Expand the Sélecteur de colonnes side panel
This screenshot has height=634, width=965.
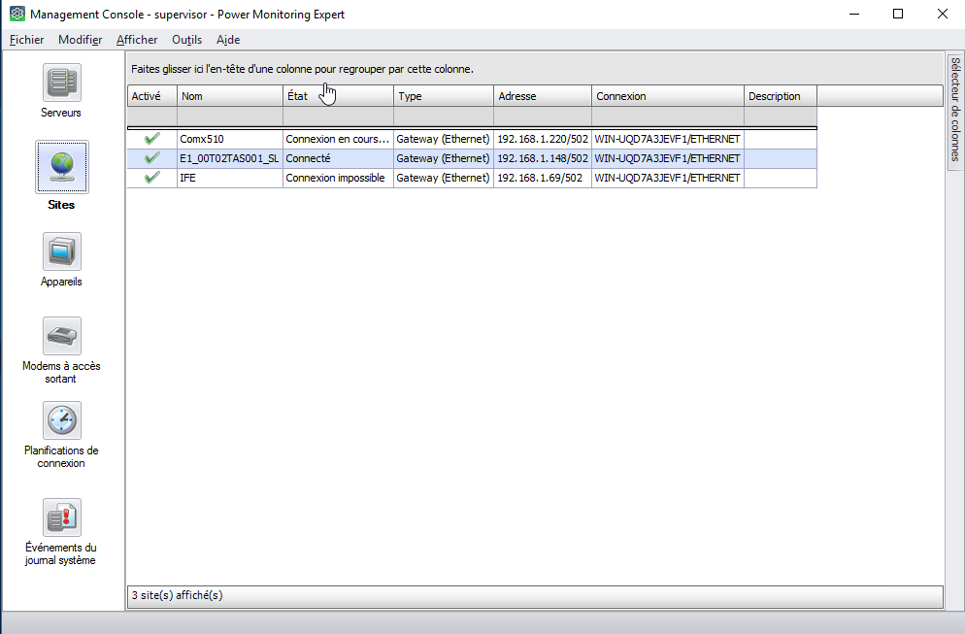point(954,110)
